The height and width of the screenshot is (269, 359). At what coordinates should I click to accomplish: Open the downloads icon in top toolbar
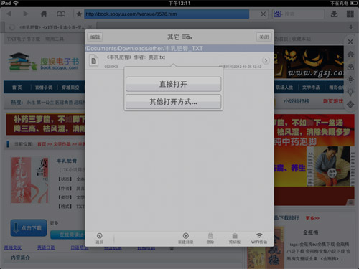pos(335,14)
